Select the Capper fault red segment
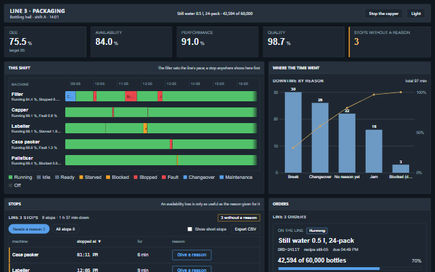 [114, 112]
